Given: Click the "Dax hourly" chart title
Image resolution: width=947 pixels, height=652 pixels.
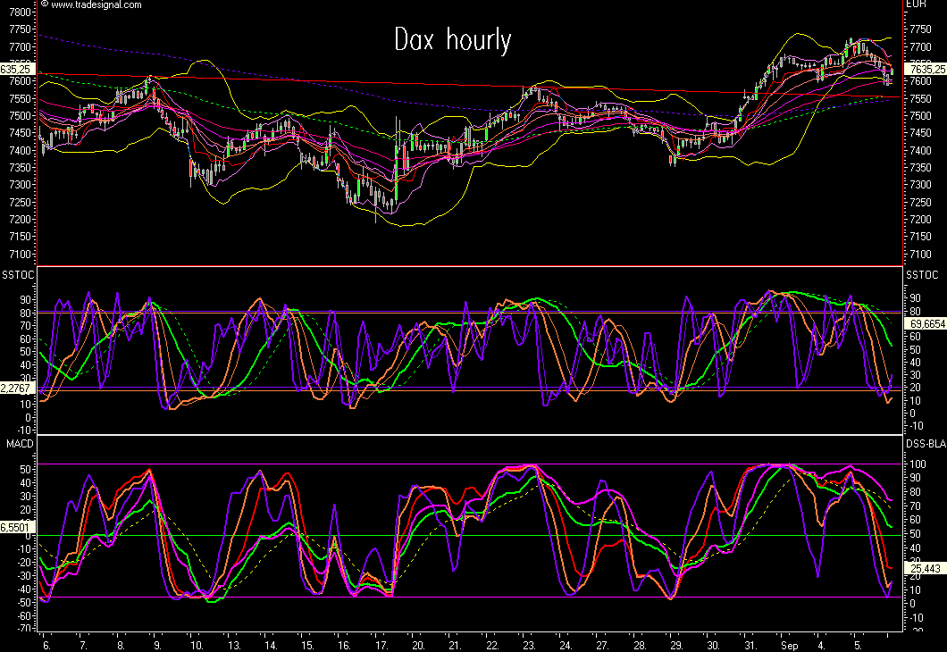Looking at the screenshot, I should pos(453,40).
